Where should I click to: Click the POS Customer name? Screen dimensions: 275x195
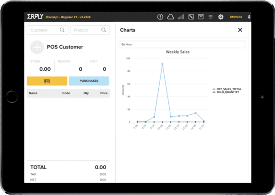[x=65, y=47]
